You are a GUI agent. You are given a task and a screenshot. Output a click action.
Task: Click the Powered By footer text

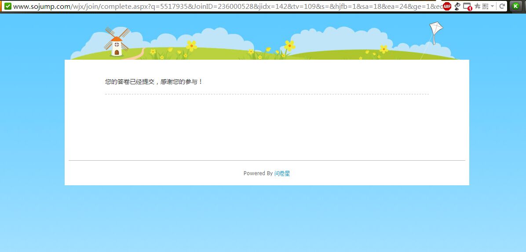[258, 173]
